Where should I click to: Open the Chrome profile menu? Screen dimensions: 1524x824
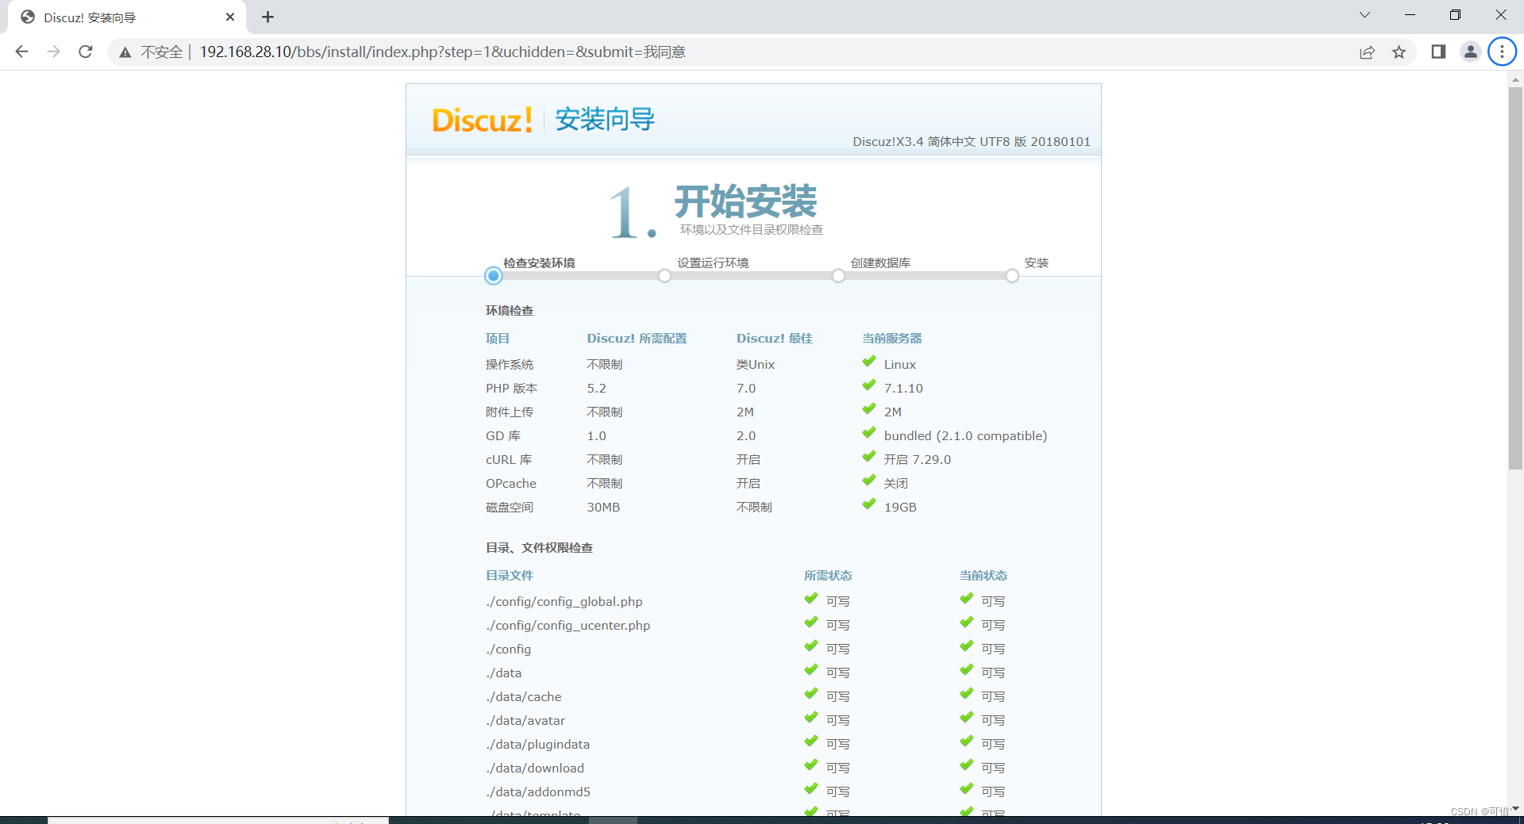point(1470,52)
